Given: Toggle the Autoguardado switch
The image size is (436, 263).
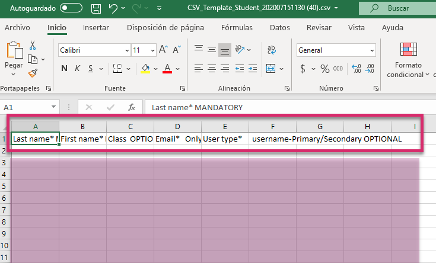Looking at the screenshot, I should coord(71,8).
